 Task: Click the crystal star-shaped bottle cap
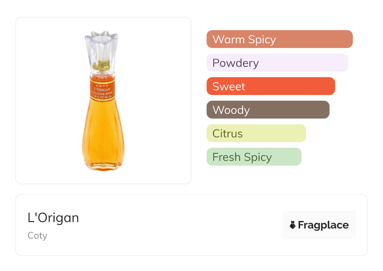tap(101, 44)
